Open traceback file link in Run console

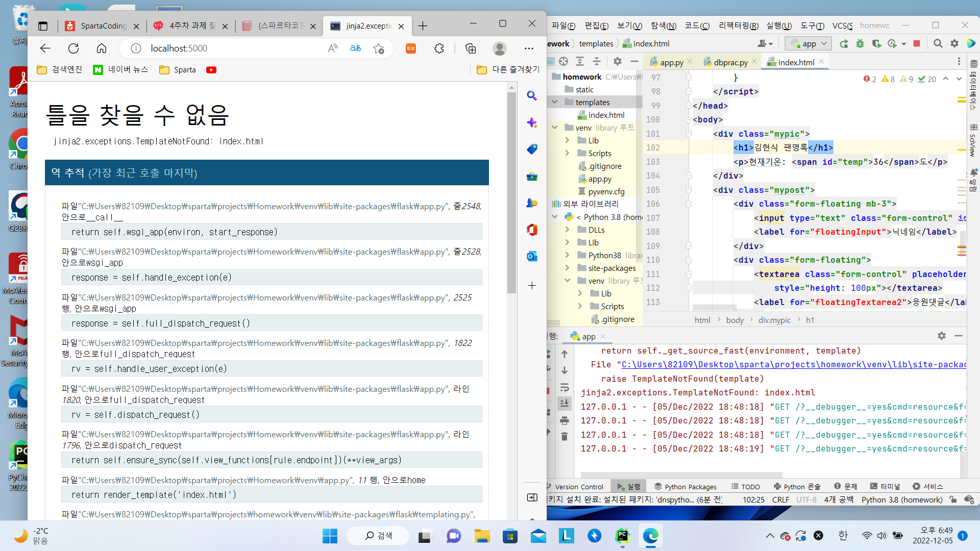pos(794,365)
